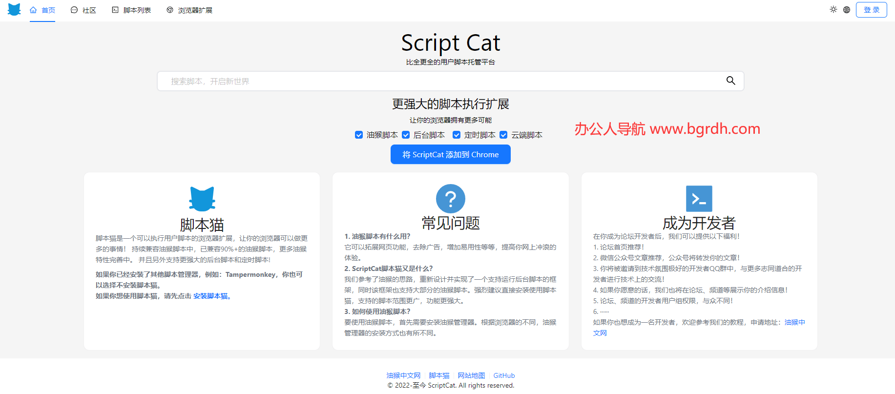Click the 成为开发者 card title
Viewport: 895px width, 394px height.
(x=699, y=223)
